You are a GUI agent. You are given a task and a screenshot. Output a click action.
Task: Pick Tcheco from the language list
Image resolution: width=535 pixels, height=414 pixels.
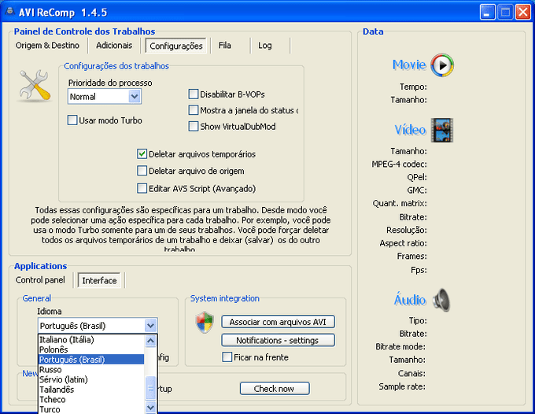91,399
